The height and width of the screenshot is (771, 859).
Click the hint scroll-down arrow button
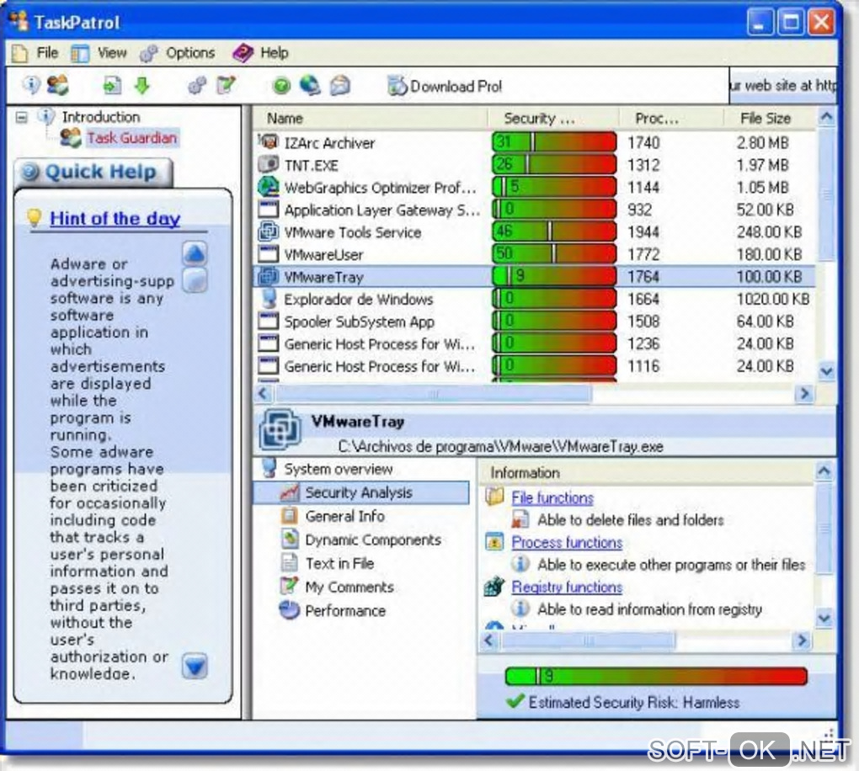tap(195, 667)
